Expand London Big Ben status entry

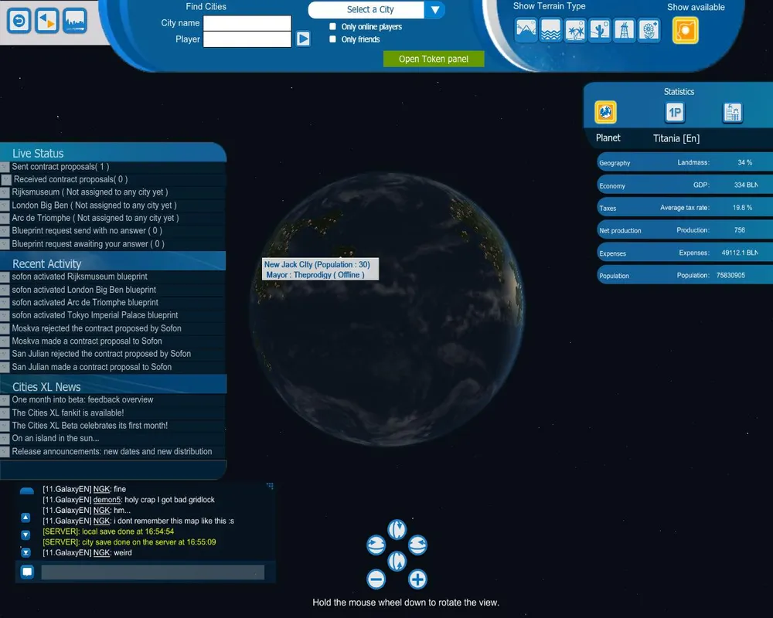point(5,205)
